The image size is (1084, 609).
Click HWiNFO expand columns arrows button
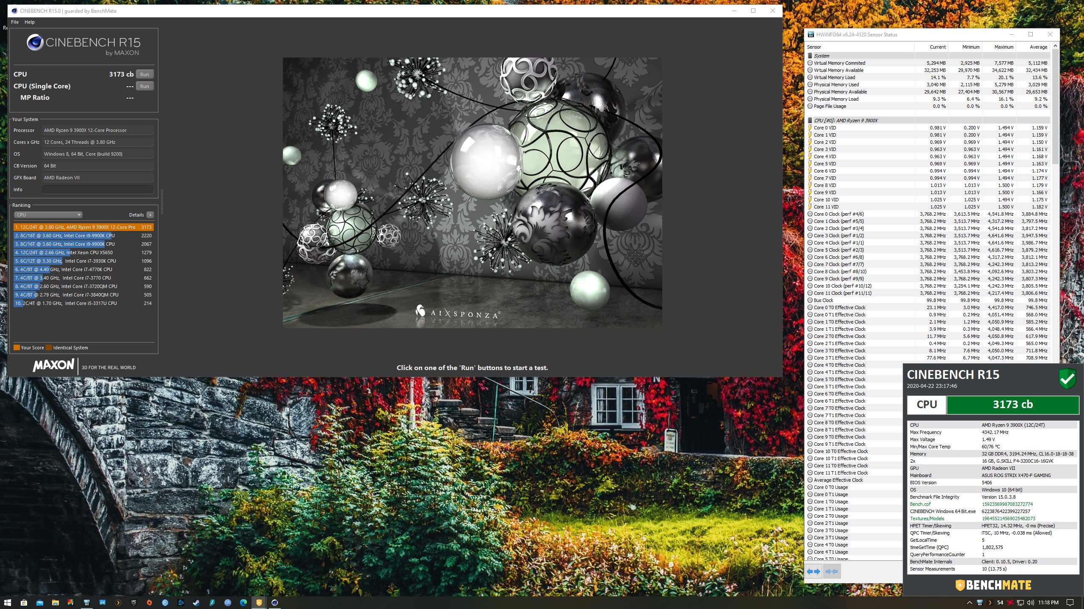pos(813,571)
